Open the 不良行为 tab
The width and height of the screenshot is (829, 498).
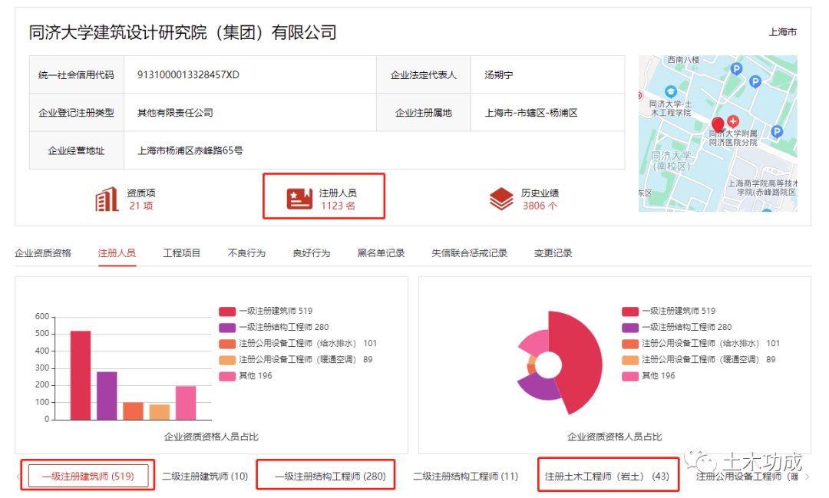pyautogui.click(x=246, y=253)
